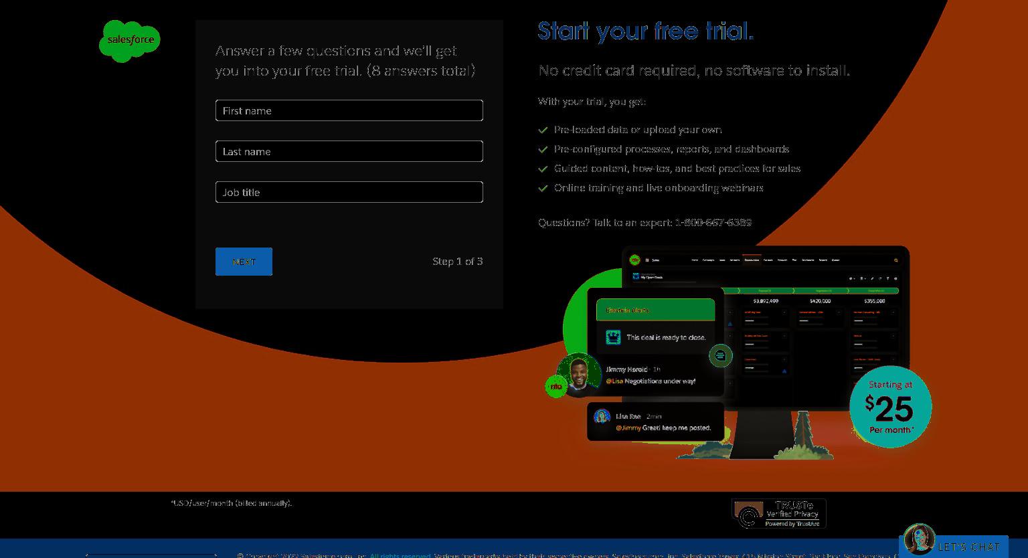Click the Starting at $25 badge
Viewport: 1028px width, 558px height.
pyautogui.click(x=890, y=407)
